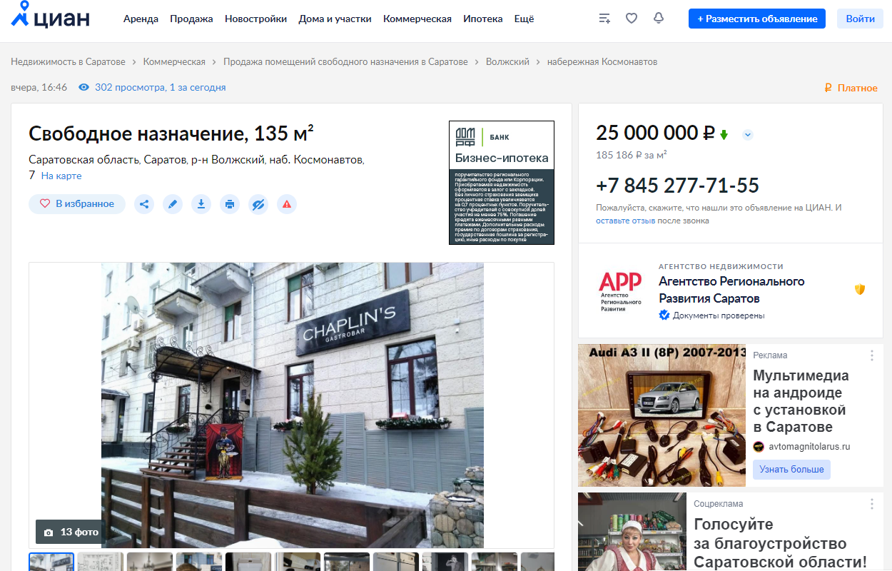Expand the Ещё menu

[524, 19]
